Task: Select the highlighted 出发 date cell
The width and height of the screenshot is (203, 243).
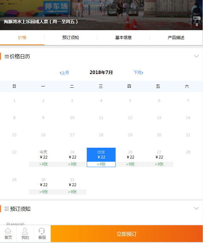Action: (x=101, y=158)
